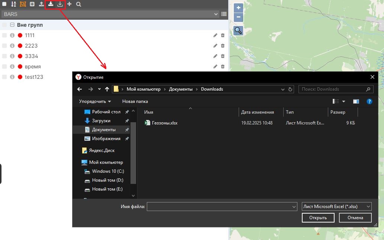Open info icon for geozone 3334
The height and width of the screenshot is (240, 384).
point(12,56)
